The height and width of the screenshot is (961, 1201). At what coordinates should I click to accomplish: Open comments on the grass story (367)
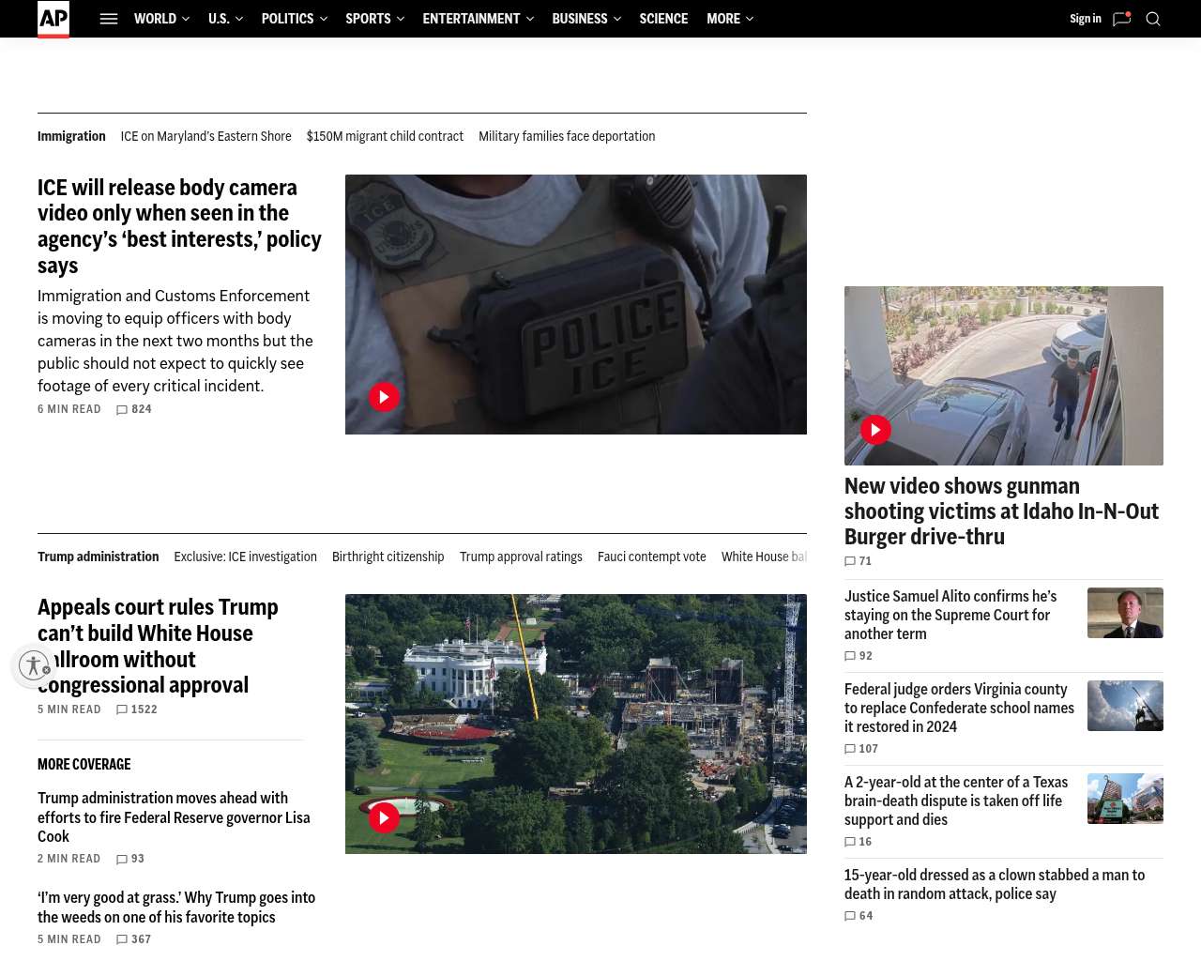point(134,939)
